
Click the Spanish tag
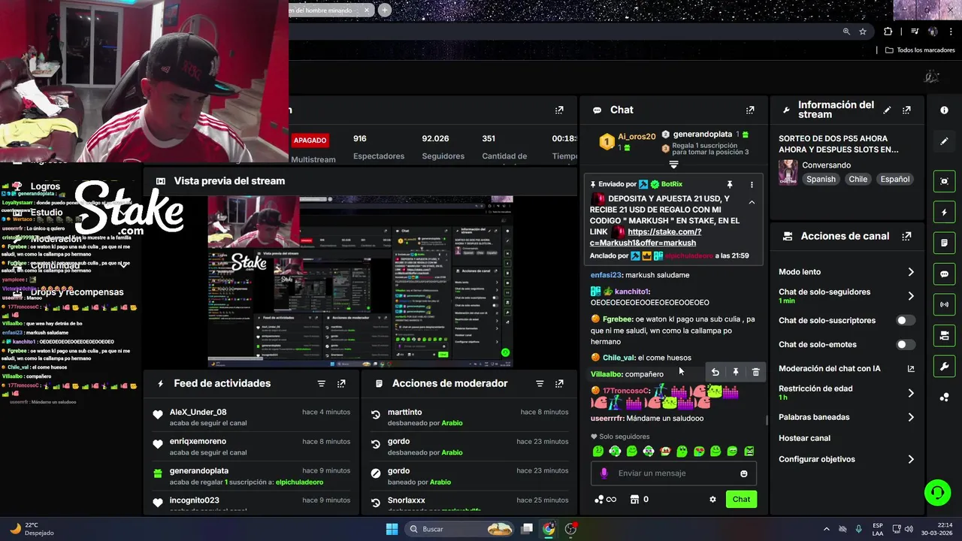click(x=821, y=179)
